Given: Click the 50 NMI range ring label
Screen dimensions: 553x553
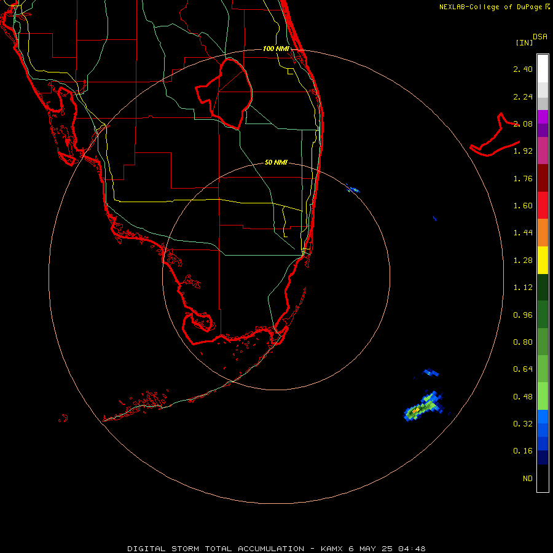Looking at the screenshot, I should 276,162.
